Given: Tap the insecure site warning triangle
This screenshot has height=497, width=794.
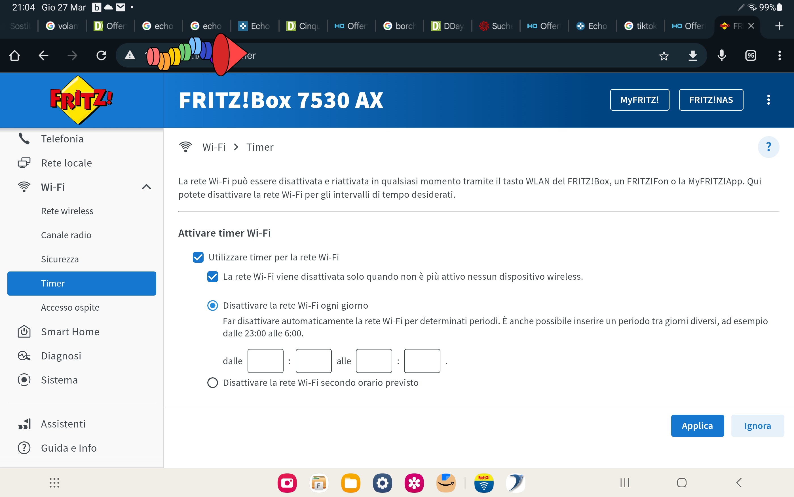Looking at the screenshot, I should click(130, 55).
